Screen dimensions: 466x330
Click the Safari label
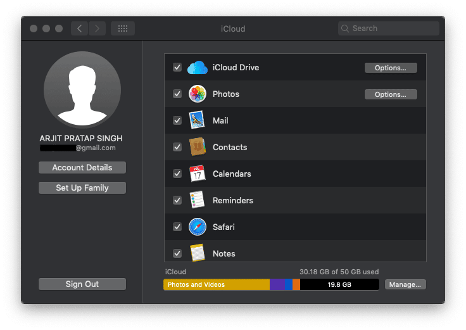click(224, 227)
